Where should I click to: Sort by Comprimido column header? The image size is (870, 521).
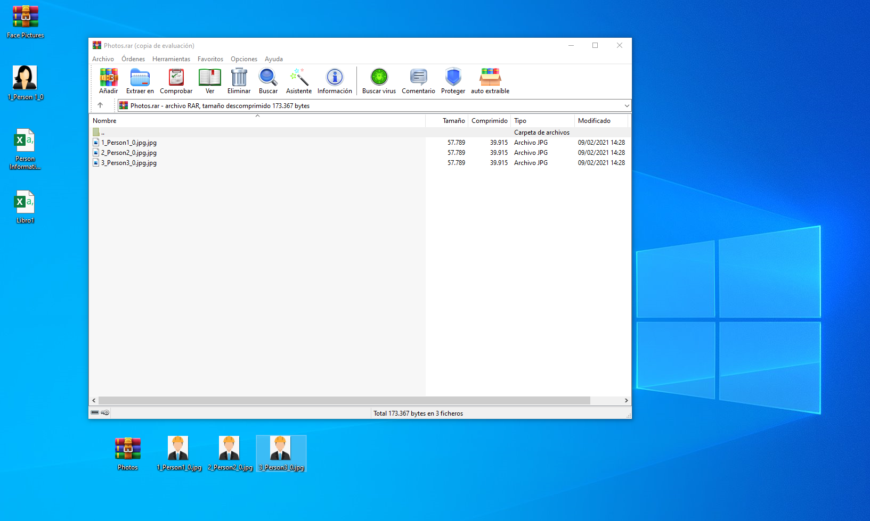coord(489,121)
